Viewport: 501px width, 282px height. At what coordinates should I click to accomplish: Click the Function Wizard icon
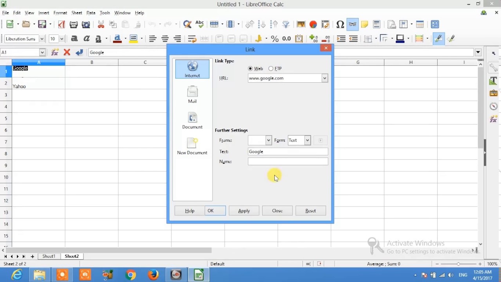[55, 52]
